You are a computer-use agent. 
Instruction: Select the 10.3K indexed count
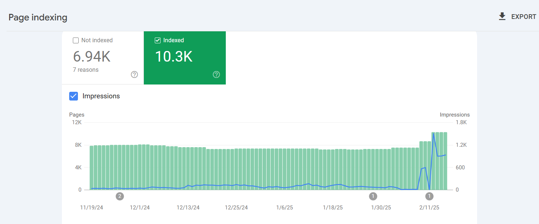tap(174, 57)
